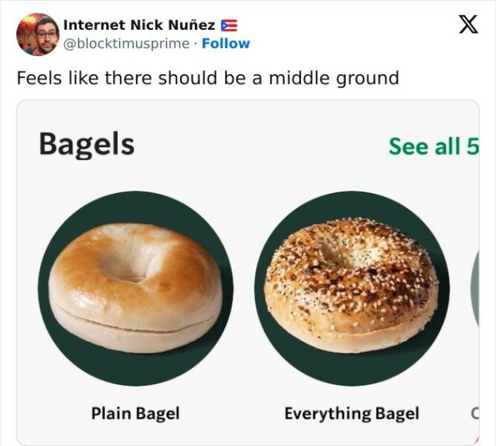Open Nick Nuñez's profile avatar
Screen dimensions: 496x446
pos(38,34)
